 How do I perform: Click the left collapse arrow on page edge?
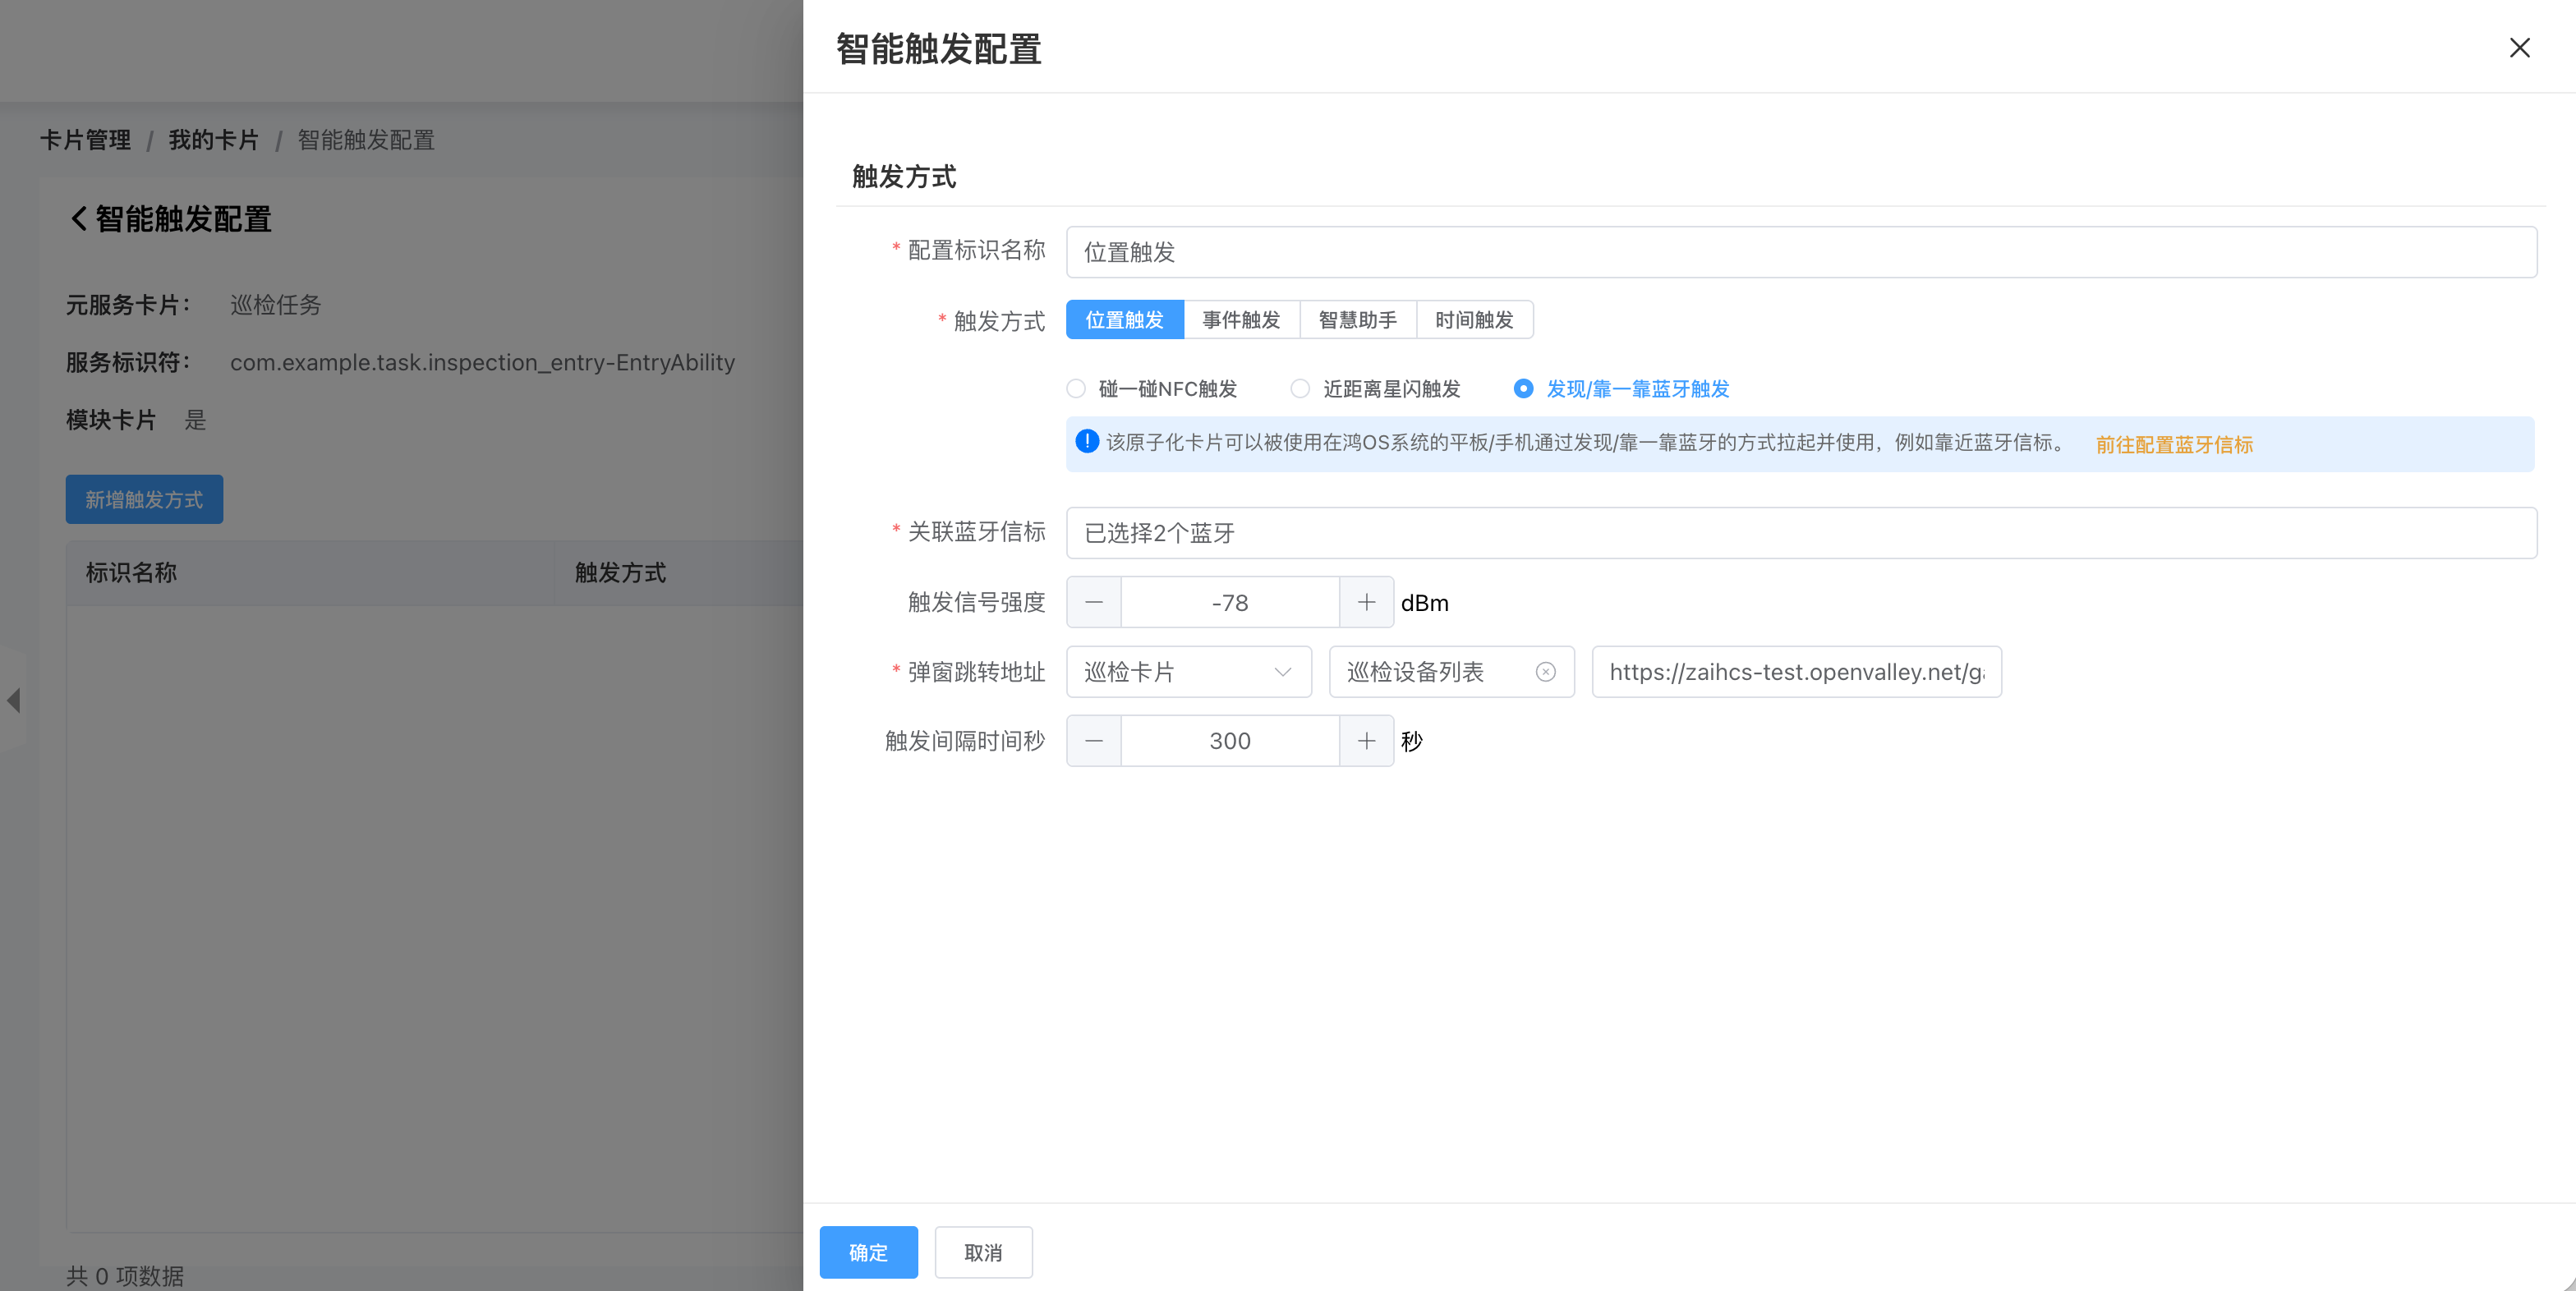13,700
